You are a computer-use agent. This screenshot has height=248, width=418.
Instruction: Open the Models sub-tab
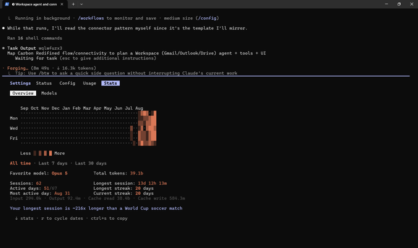tap(49, 93)
